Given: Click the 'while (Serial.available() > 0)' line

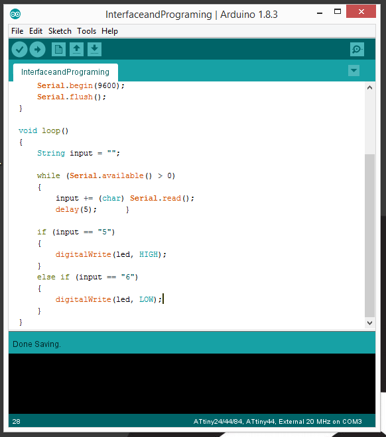Looking at the screenshot, I should [x=106, y=176].
